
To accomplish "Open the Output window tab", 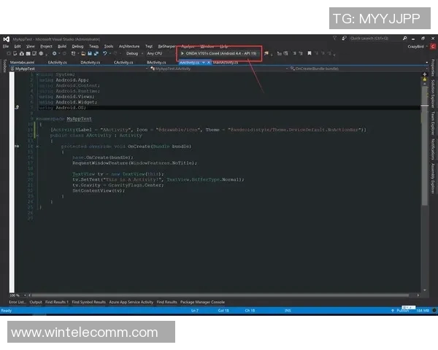I will coord(36,302).
